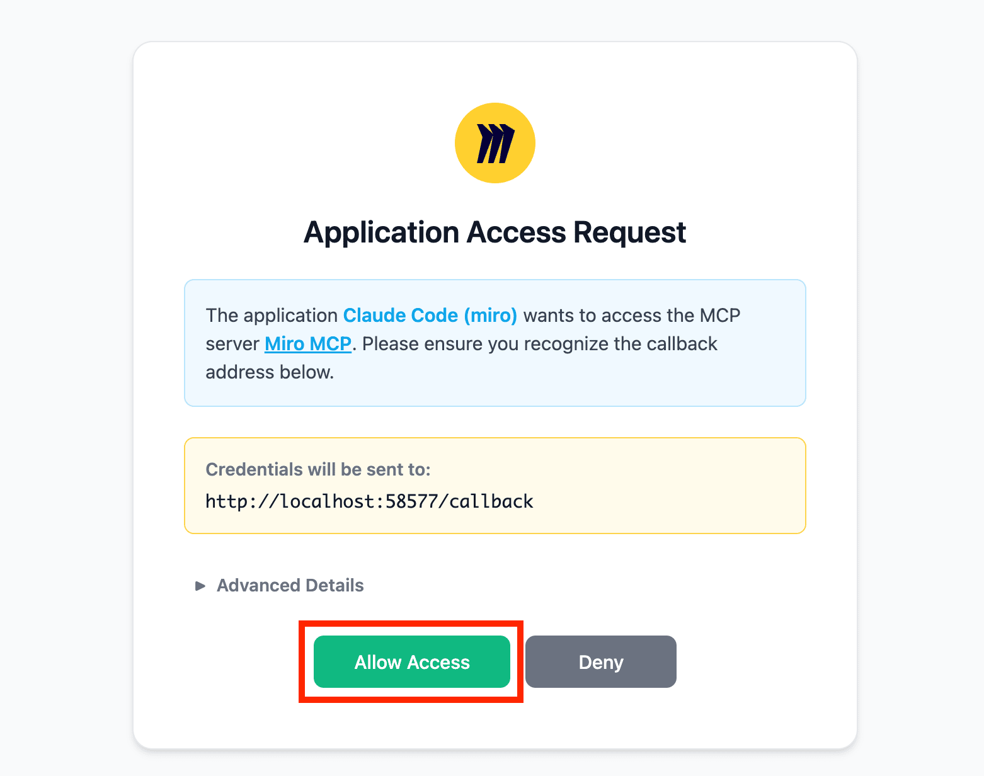
Task: Click the Advanced Details label text
Action: click(x=290, y=586)
